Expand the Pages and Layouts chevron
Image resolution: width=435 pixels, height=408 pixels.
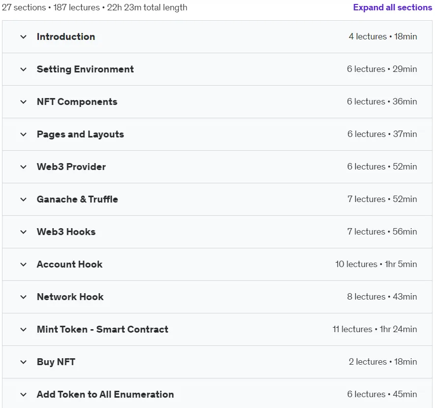(x=24, y=134)
